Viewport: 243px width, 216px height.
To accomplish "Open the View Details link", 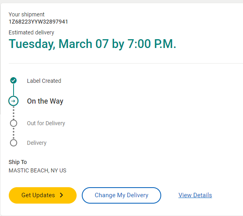I will 195,195.
